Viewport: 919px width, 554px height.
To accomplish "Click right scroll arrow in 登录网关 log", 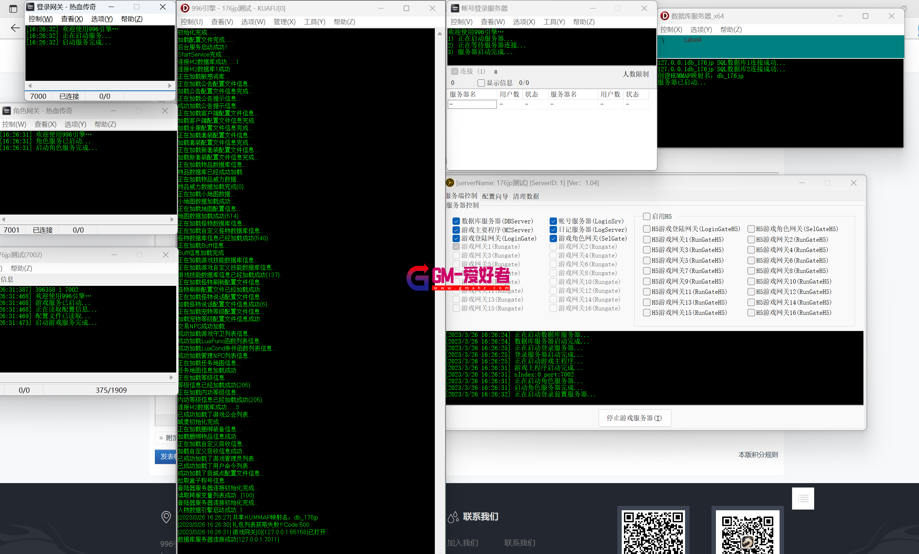I will pos(170,86).
